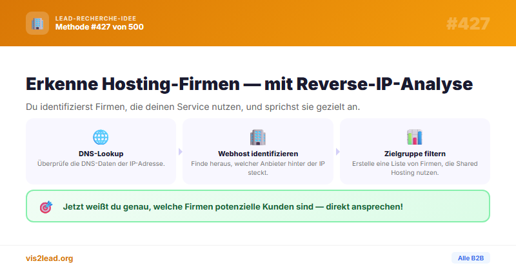Select the Zielgruppe filtern card title

tap(415, 154)
